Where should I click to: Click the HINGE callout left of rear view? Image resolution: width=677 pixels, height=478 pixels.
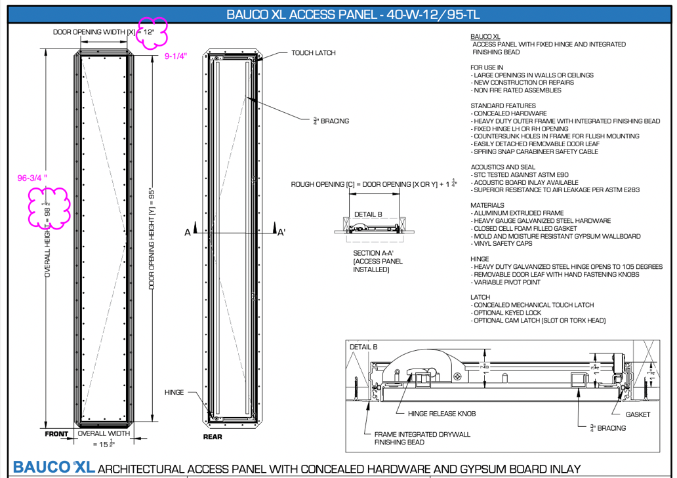pyautogui.click(x=174, y=392)
